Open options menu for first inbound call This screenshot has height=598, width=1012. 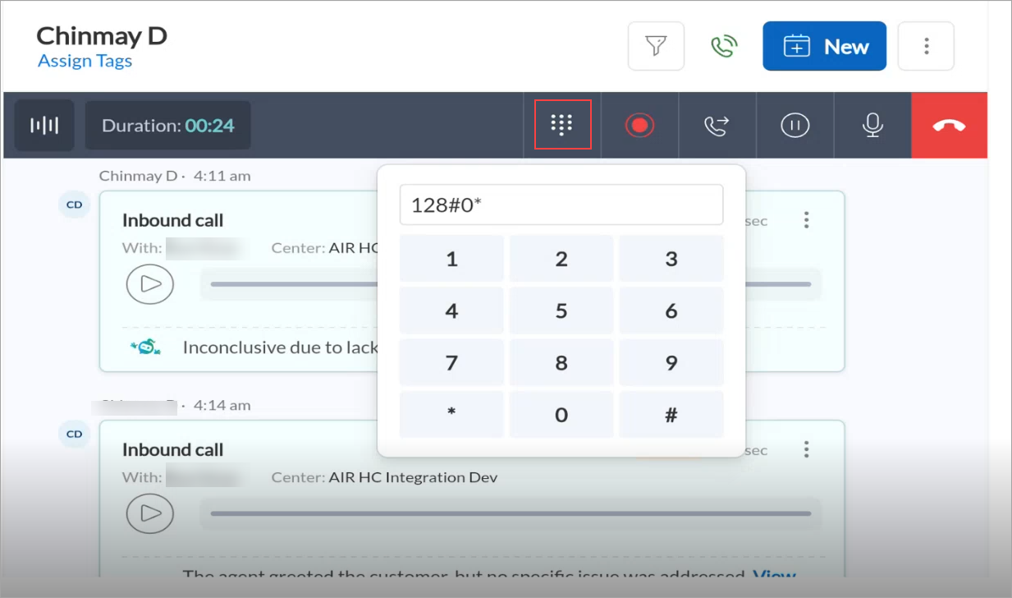[807, 220]
